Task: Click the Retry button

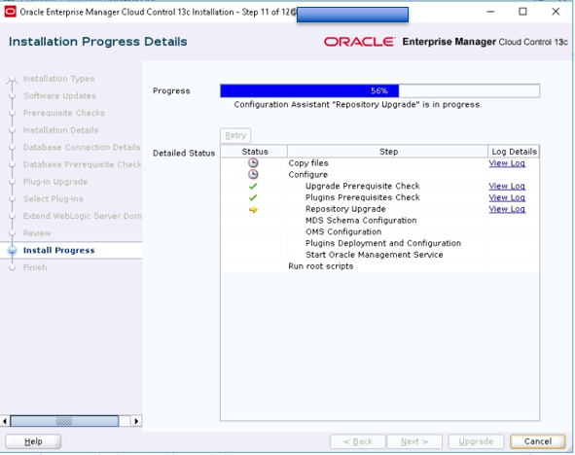Action: [x=235, y=135]
